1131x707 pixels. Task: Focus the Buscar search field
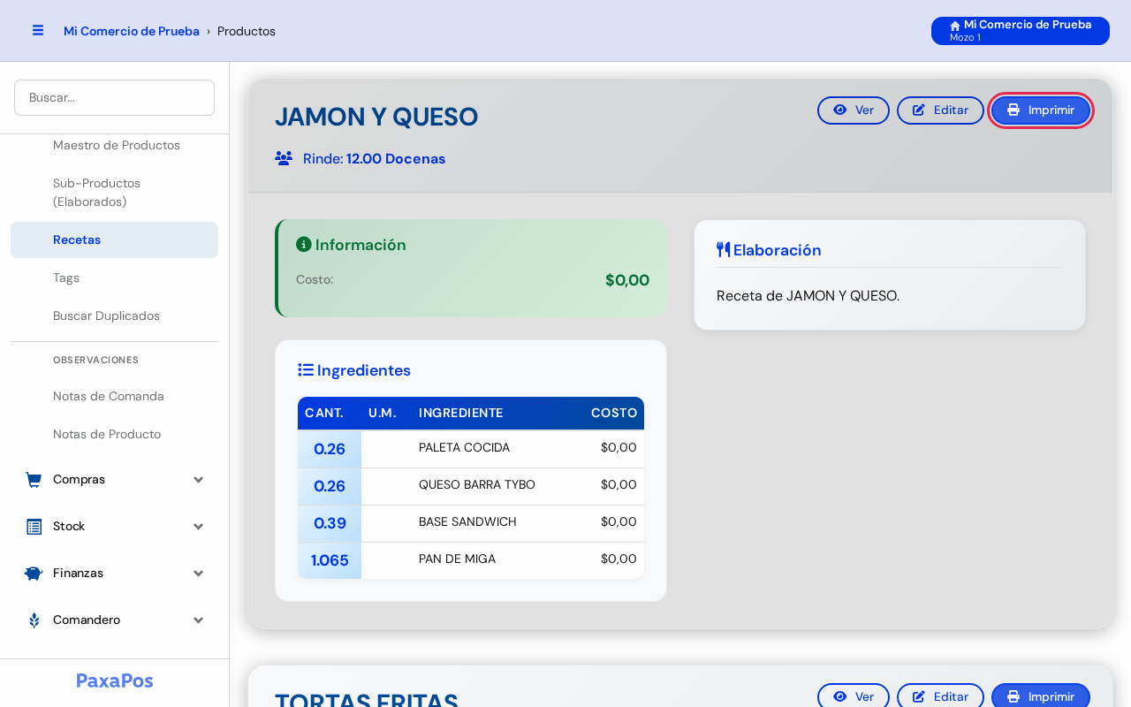click(x=114, y=97)
